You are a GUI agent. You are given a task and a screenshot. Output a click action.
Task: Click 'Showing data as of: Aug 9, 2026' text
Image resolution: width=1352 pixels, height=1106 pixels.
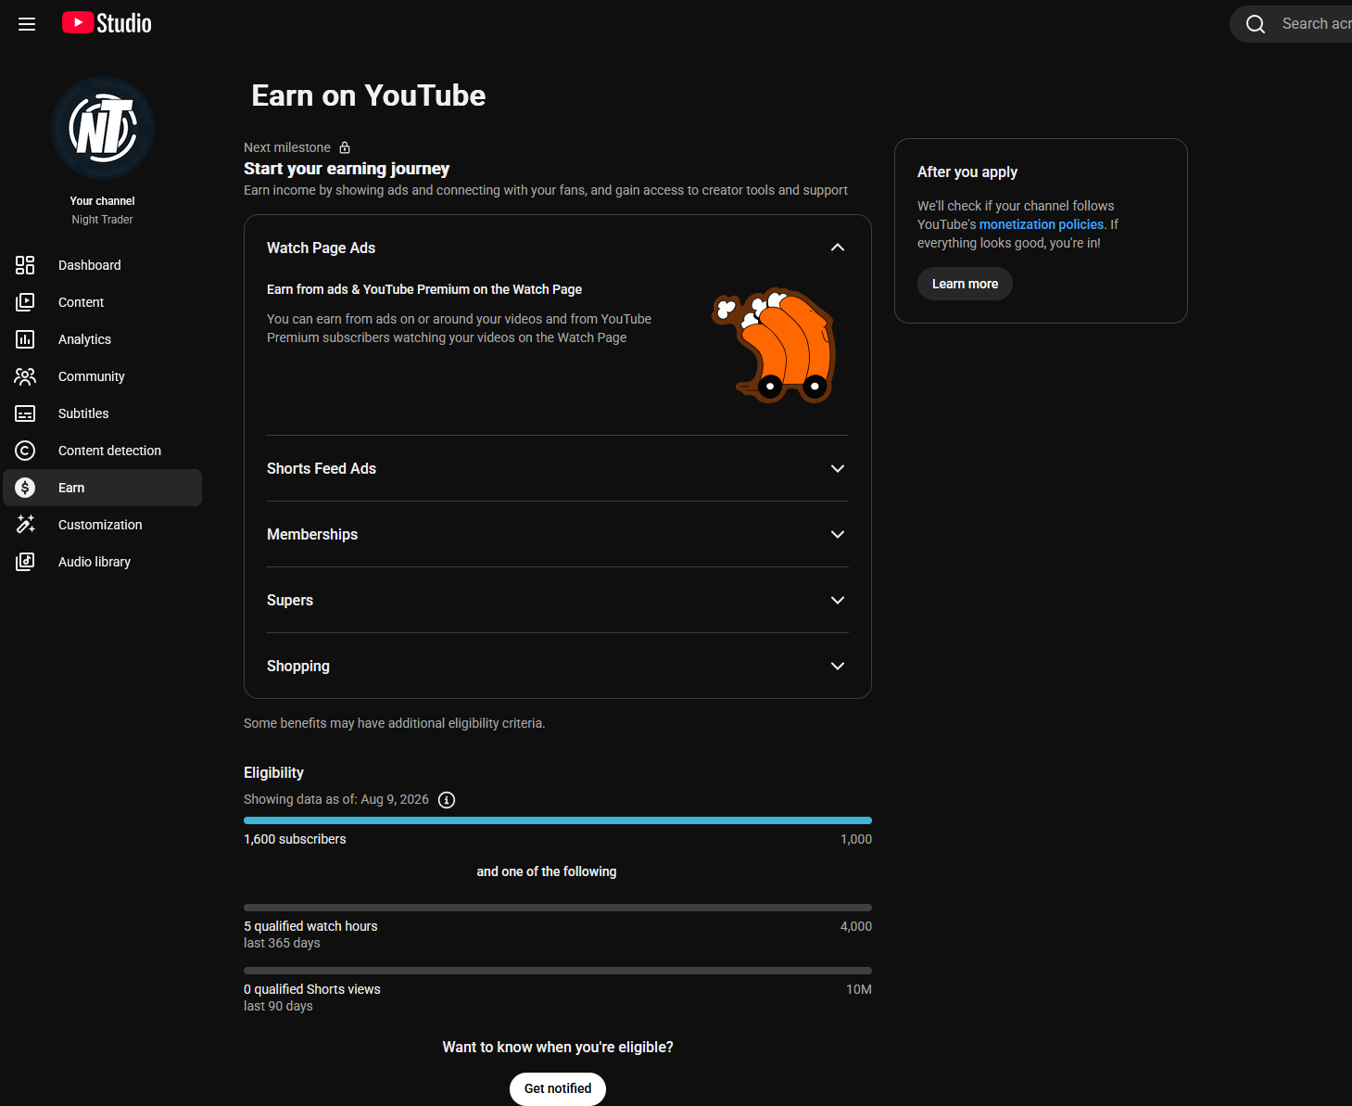pos(336,799)
